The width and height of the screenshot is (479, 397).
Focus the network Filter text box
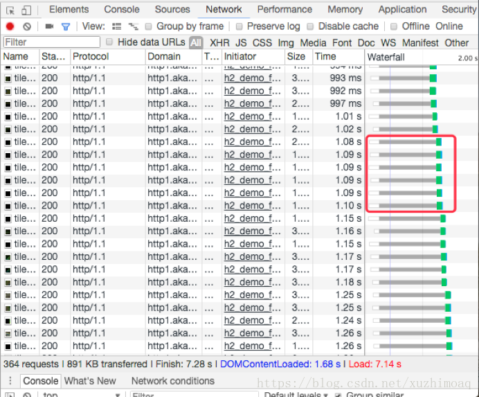[52, 42]
